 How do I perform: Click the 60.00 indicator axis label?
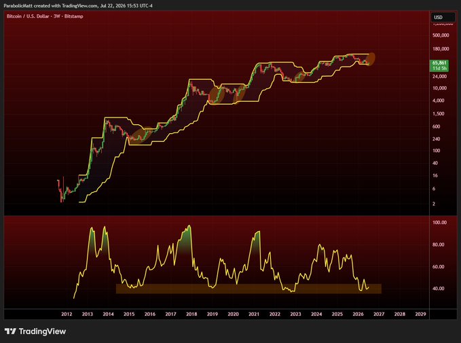[439, 267]
